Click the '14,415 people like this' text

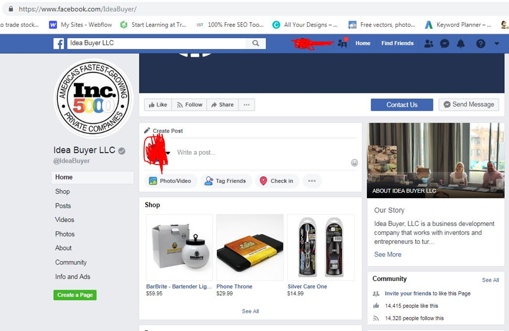[411, 305]
